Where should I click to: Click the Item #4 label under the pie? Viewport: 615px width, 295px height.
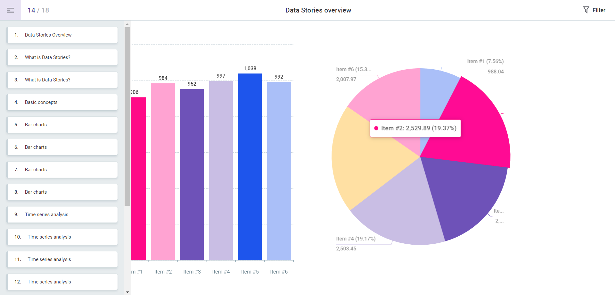tap(356, 239)
